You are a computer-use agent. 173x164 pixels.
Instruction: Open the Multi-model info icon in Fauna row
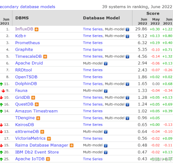point(106,91)
